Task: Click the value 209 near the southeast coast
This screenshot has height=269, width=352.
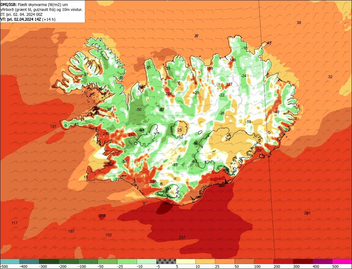Action: pyautogui.click(x=258, y=150)
